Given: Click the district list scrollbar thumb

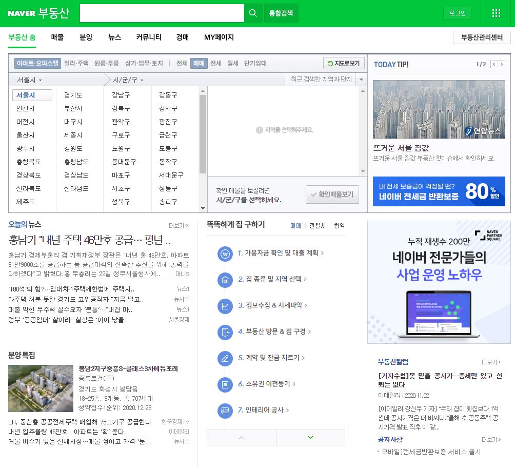Looking at the screenshot, I should [x=203, y=134].
